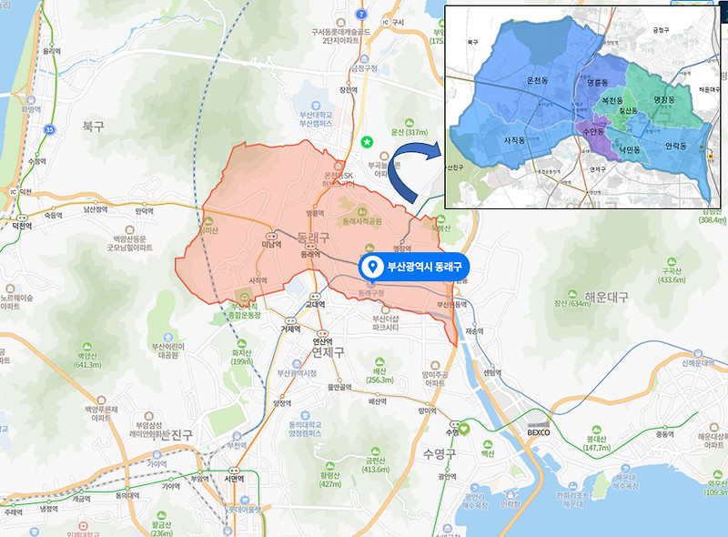
Task: Select the 부산광역시 동래구 location pin label
Action: click(414, 267)
